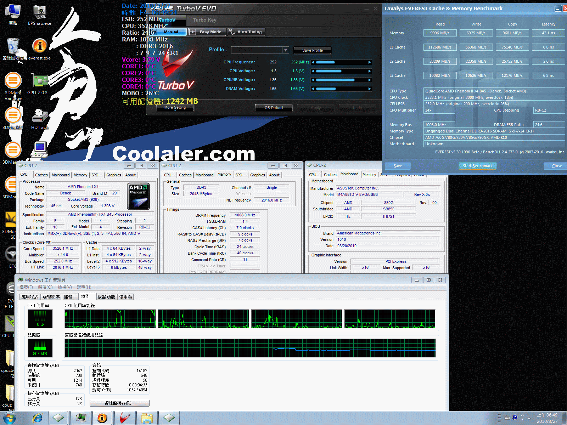Click the help icon in system tray
This screenshot has height=425, width=567.
point(515,417)
